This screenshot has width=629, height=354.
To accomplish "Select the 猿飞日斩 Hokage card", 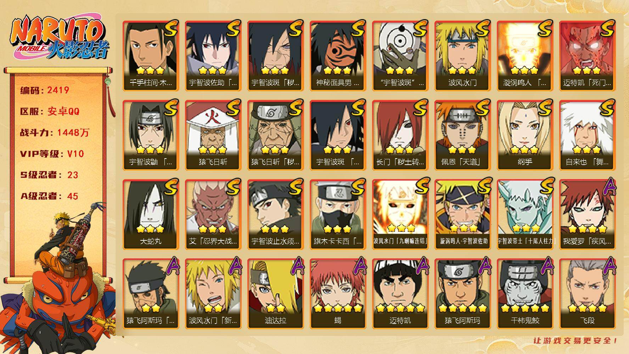I will (213, 135).
